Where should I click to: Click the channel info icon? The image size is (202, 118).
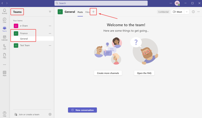click(193, 12)
